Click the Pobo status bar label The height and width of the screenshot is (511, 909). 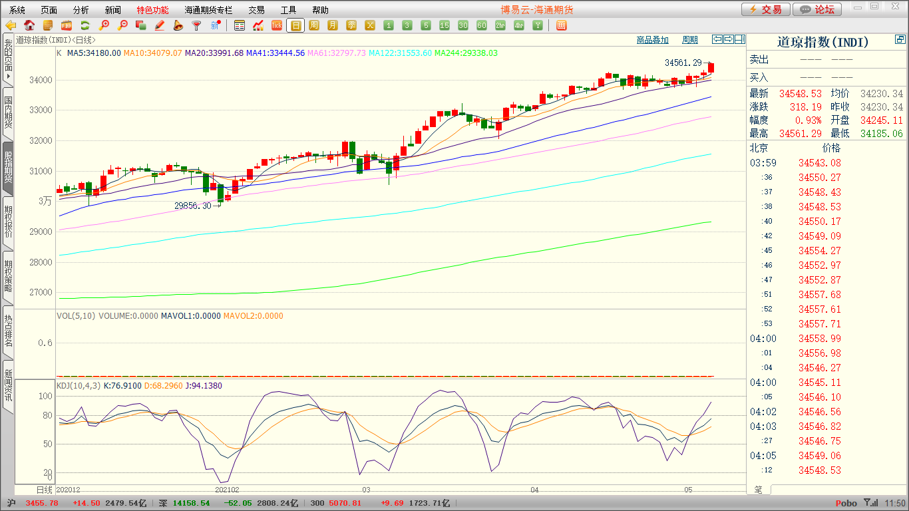click(846, 504)
